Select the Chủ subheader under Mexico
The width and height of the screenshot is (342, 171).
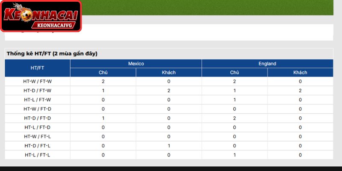tap(103, 73)
